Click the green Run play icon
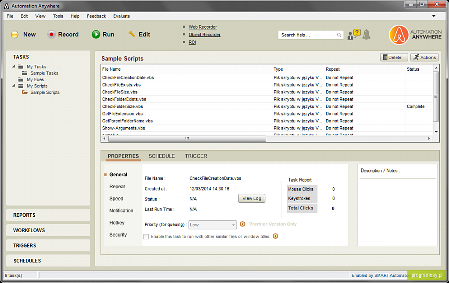 coord(96,35)
